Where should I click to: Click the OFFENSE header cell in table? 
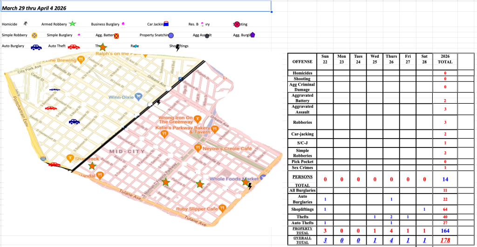click(302, 62)
